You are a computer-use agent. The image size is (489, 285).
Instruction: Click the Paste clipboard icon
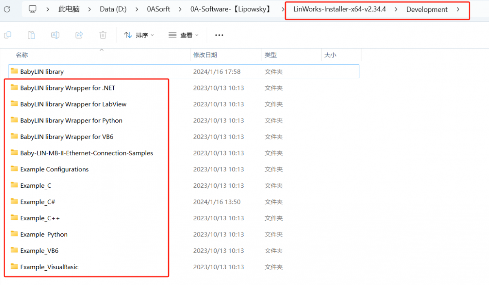(x=31, y=35)
